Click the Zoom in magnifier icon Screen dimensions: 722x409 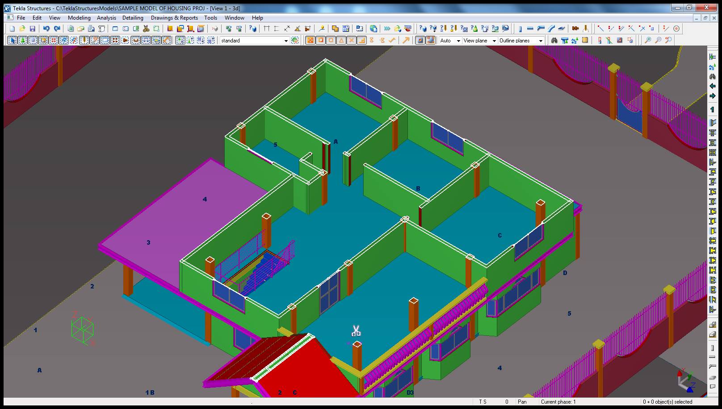[647, 40]
